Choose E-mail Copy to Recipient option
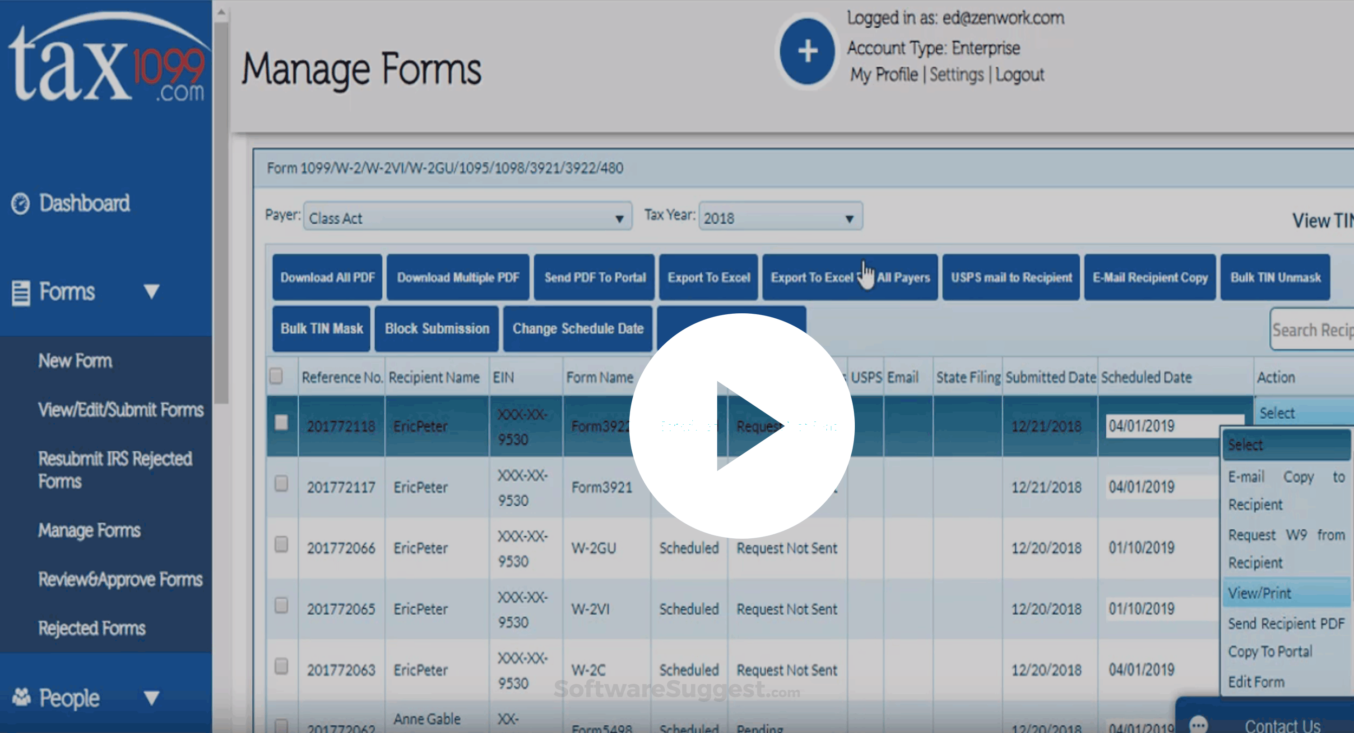The width and height of the screenshot is (1354, 733). pyautogui.click(x=1287, y=490)
